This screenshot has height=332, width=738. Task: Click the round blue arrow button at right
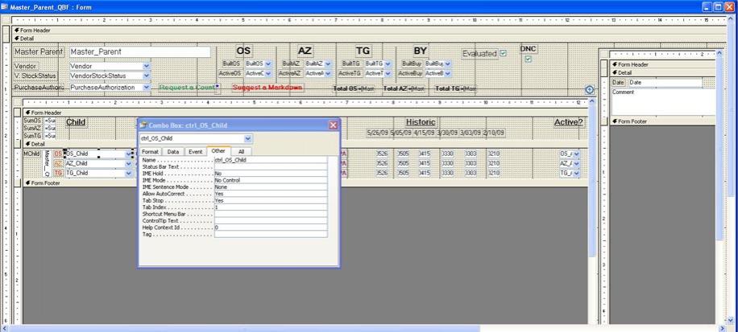[x=589, y=90]
